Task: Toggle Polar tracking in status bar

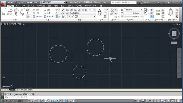Action: tap(42, 101)
